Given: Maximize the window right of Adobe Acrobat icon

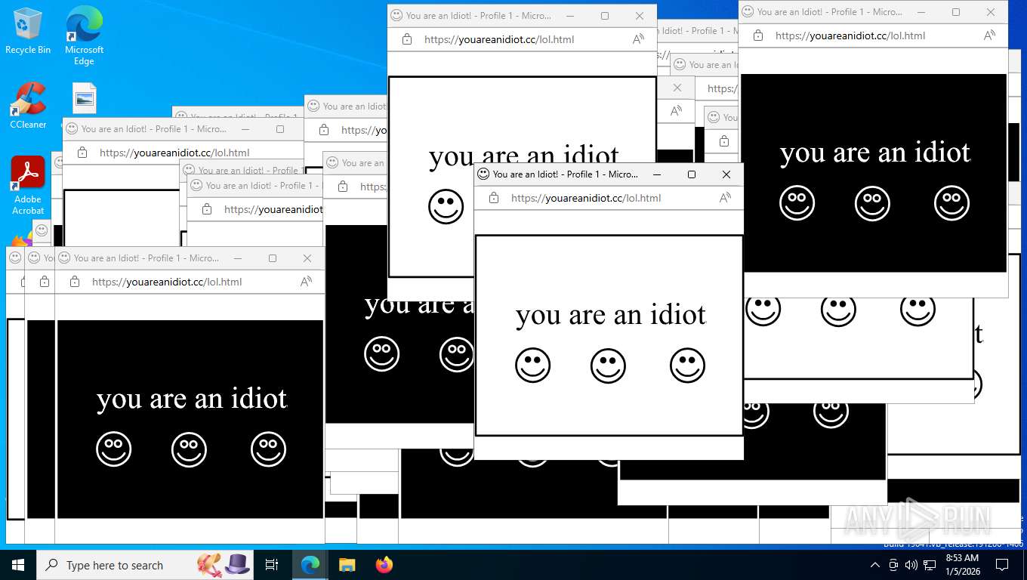Looking at the screenshot, I should [279, 129].
